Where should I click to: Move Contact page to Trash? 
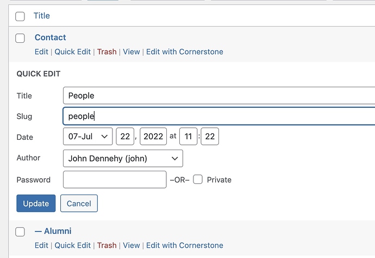coord(107,51)
